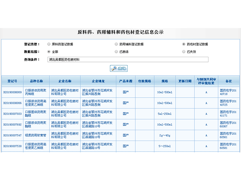Choose the 已激活 data range option
The width and height of the screenshot is (241, 180).
[116, 52]
